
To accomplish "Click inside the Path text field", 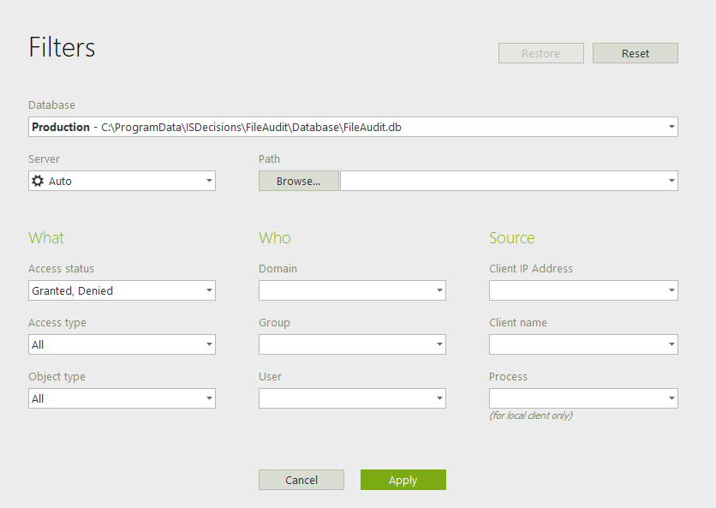I will [x=501, y=181].
